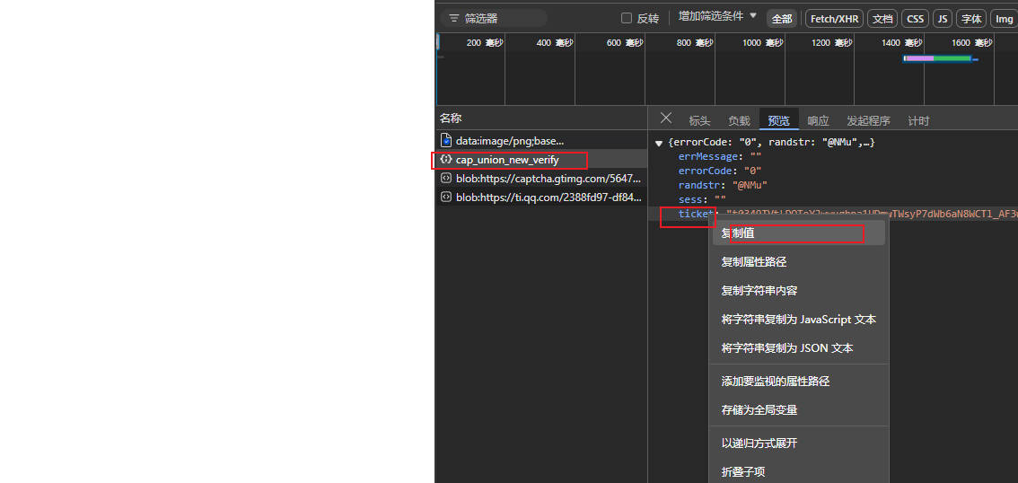Screen dimensions: 1018x483
Task: Click the request bar in timeline
Action: 938,58
